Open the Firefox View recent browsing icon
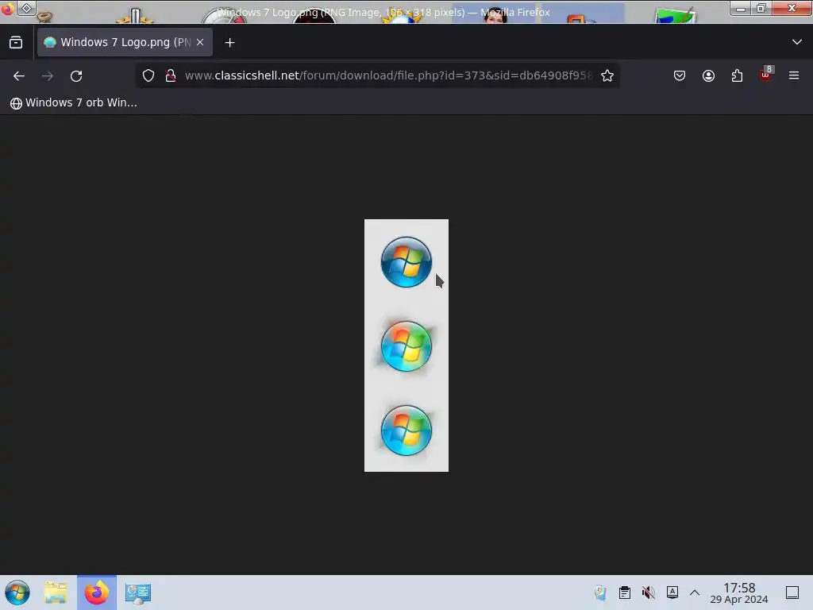 (16, 43)
